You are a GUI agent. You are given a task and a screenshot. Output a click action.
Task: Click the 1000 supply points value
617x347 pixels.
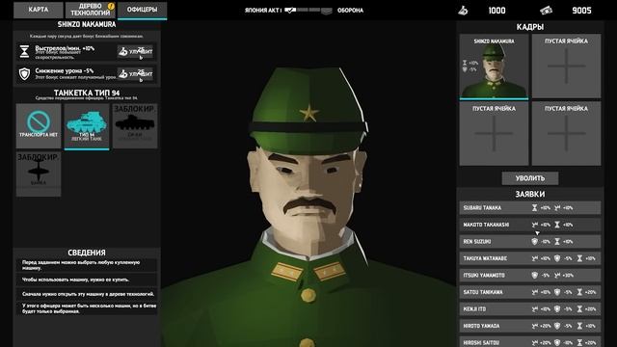tap(497, 11)
